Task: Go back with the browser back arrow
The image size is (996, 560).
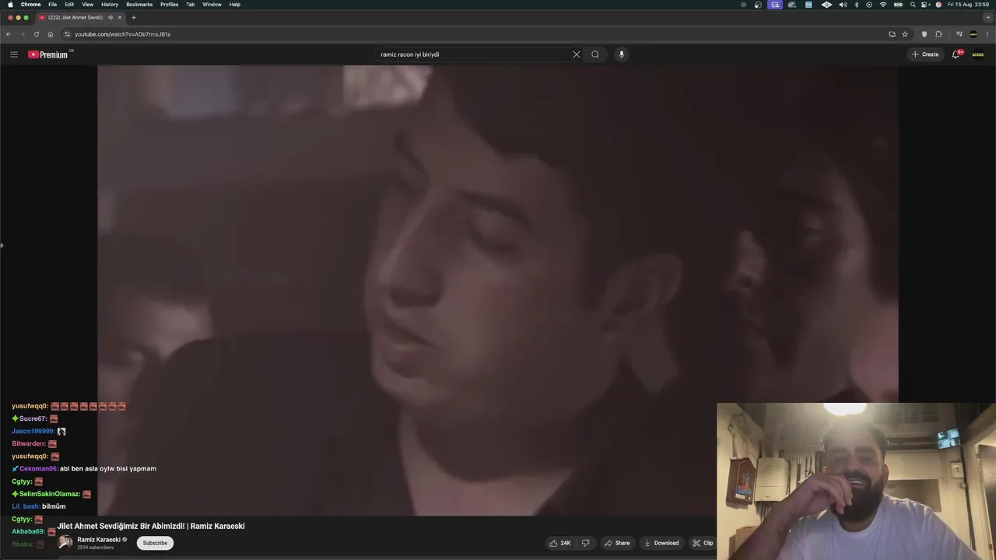Action: click(9, 34)
